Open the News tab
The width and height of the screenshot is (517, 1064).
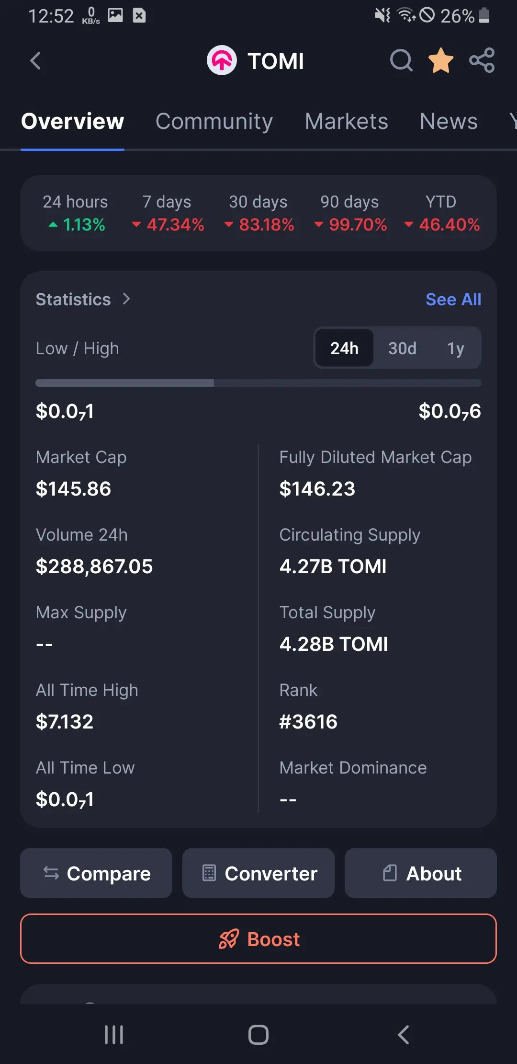449,121
